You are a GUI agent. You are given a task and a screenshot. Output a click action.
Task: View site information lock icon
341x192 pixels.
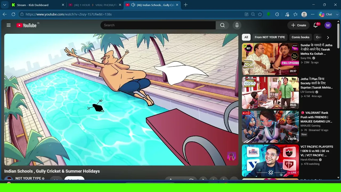point(22,14)
